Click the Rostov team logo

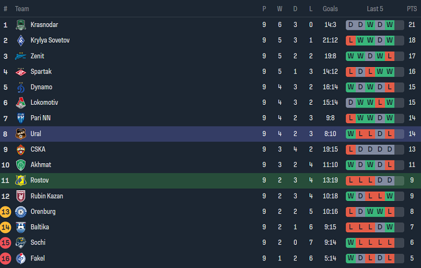point(21,180)
